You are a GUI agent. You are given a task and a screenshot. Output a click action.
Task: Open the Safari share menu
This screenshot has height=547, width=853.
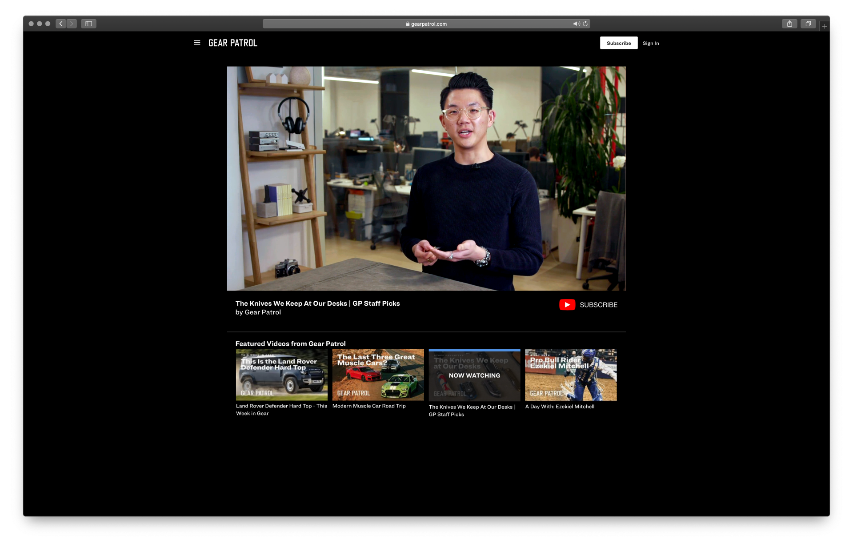click(x=789, y=24)
